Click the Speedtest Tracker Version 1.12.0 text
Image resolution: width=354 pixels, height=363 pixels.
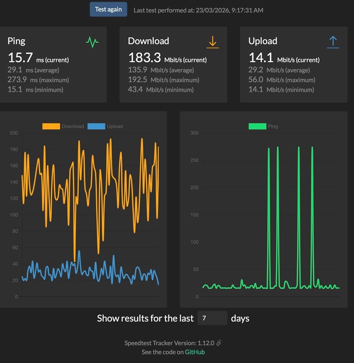[x=169, y=343]
